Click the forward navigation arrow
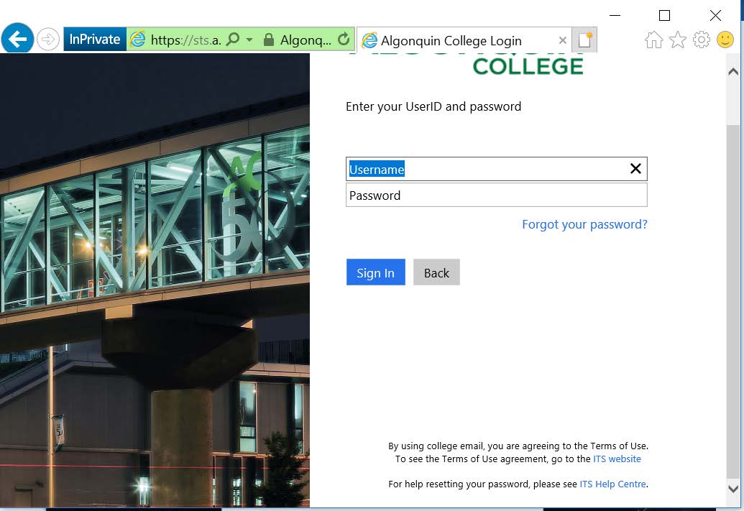The width and height of the screenshot is (744, 511). 47,40
